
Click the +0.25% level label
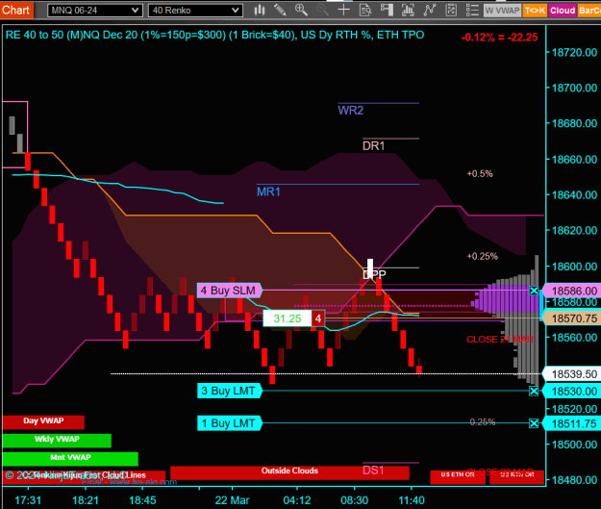(482, 256)
